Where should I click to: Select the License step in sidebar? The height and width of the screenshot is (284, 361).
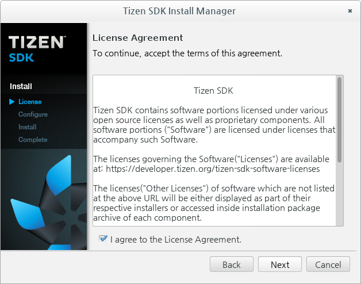pos(30,102)
